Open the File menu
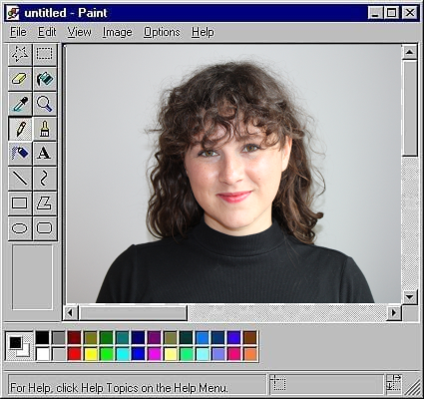The height and width of the screenshot is (399, 424). pyautogui.click(x=18, y=32)
